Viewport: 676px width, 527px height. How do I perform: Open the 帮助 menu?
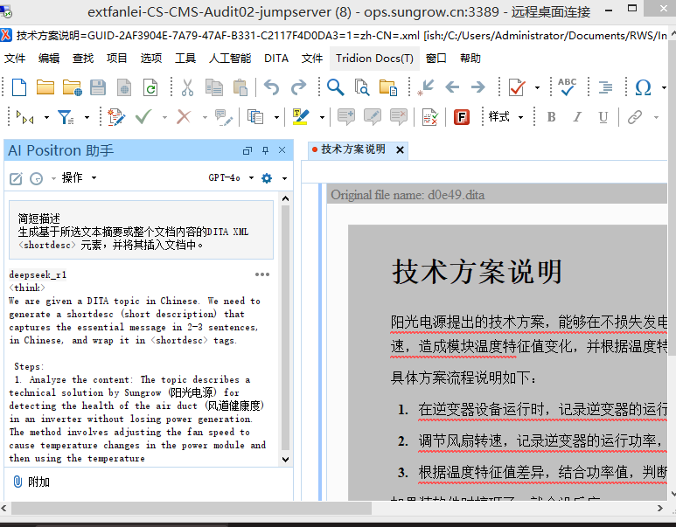point(470,59)
